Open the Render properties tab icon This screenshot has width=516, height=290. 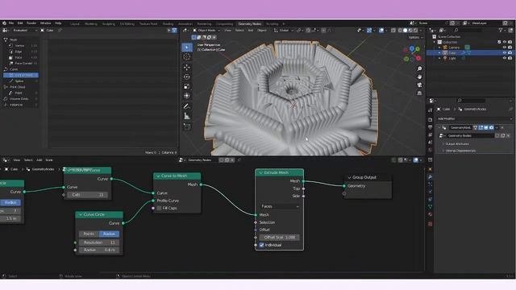[430, 120]
